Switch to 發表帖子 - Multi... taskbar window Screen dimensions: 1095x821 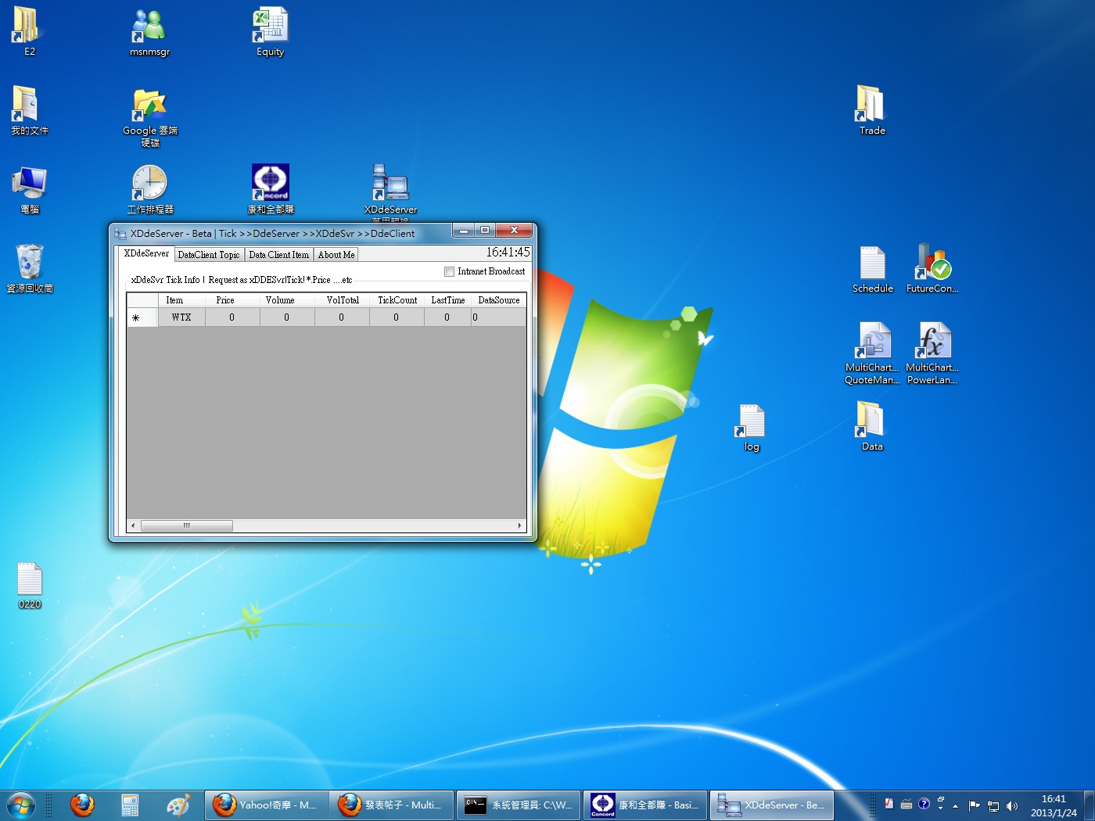[392, 805]
